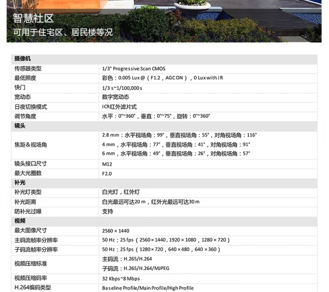Click the smart community banner image
Image resolution: width=329 pixels, height=292 pixels.
164,21
